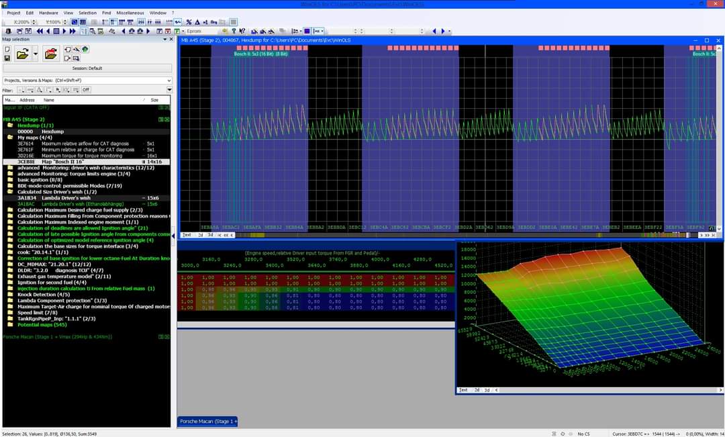Click the new blank document icon

point(7,50)
